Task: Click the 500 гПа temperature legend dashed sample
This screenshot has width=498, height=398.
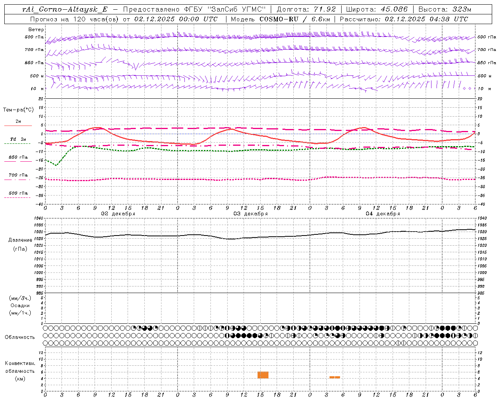Action: tap(18, 198)
